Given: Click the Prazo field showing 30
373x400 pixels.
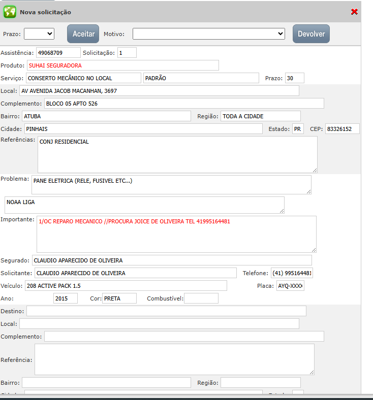Looking at the screenshot, I should 295,78.
